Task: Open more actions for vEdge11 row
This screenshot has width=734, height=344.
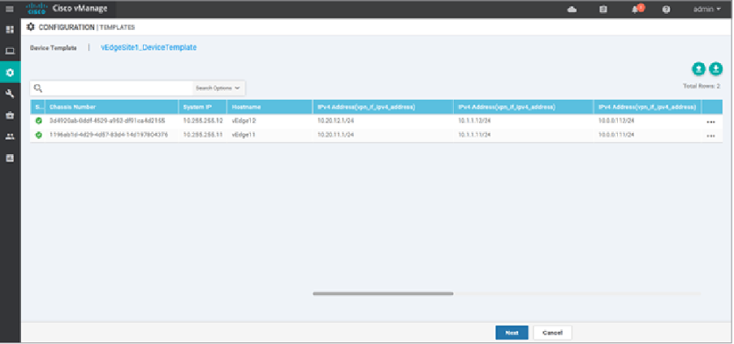Action: click(710, 135)
